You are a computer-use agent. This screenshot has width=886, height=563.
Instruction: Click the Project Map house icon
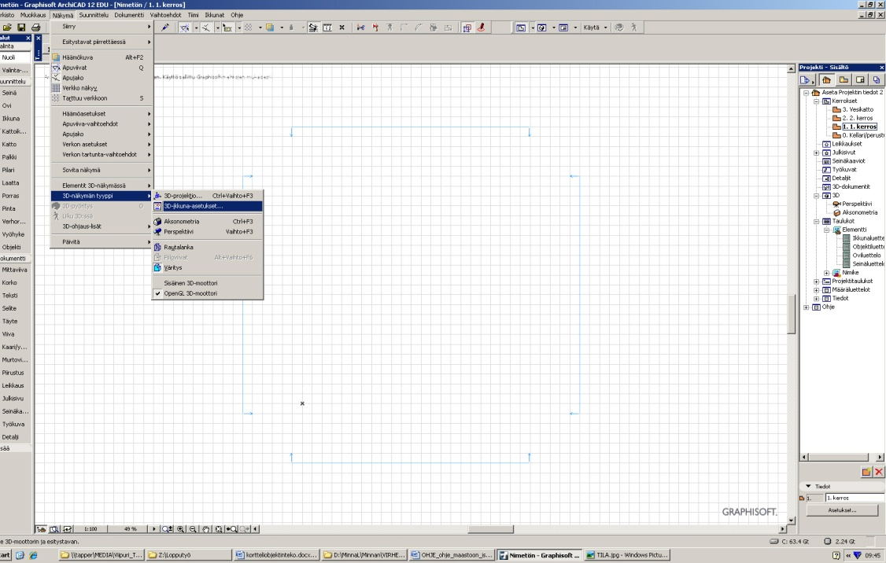point(827,79)
